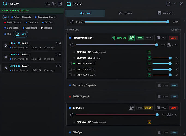Show only Mine replays
Screen dimensions: 186x136
pyautogui.click(x=21, y=34)
